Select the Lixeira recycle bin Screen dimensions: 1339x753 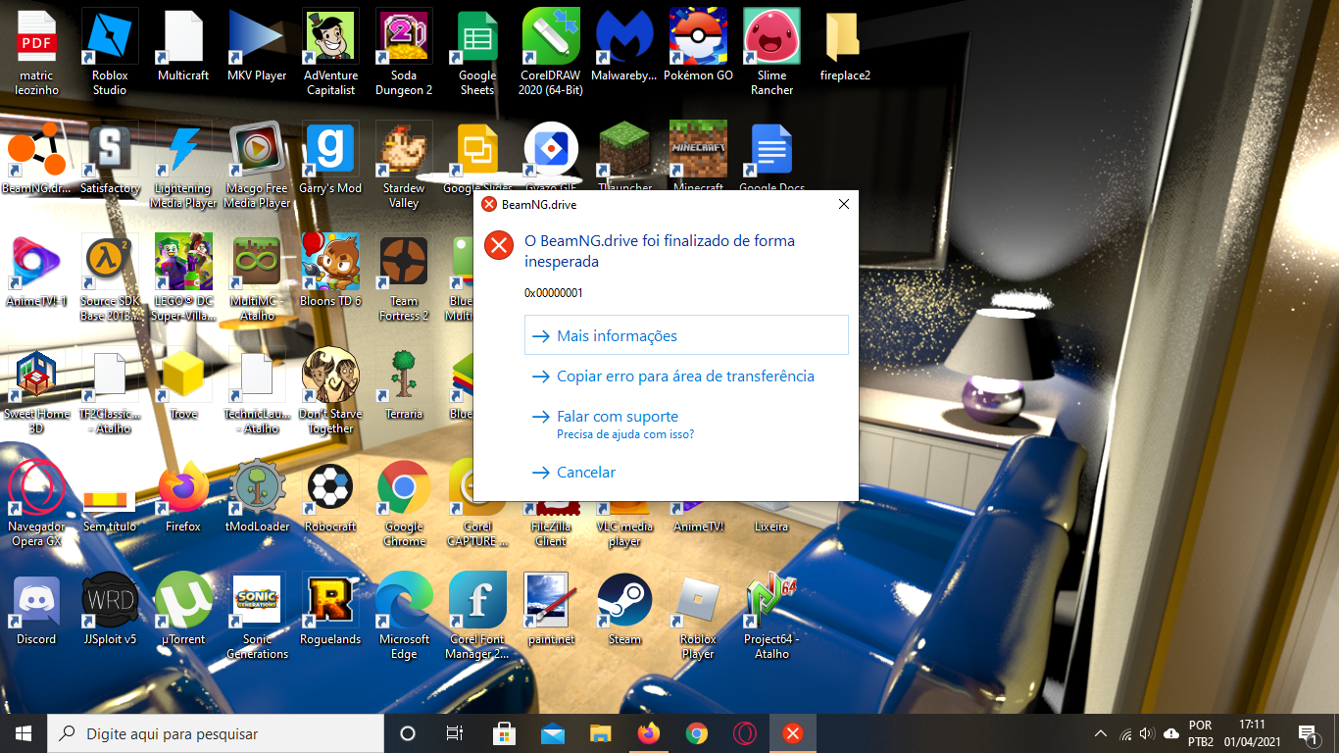click(771, 526)
